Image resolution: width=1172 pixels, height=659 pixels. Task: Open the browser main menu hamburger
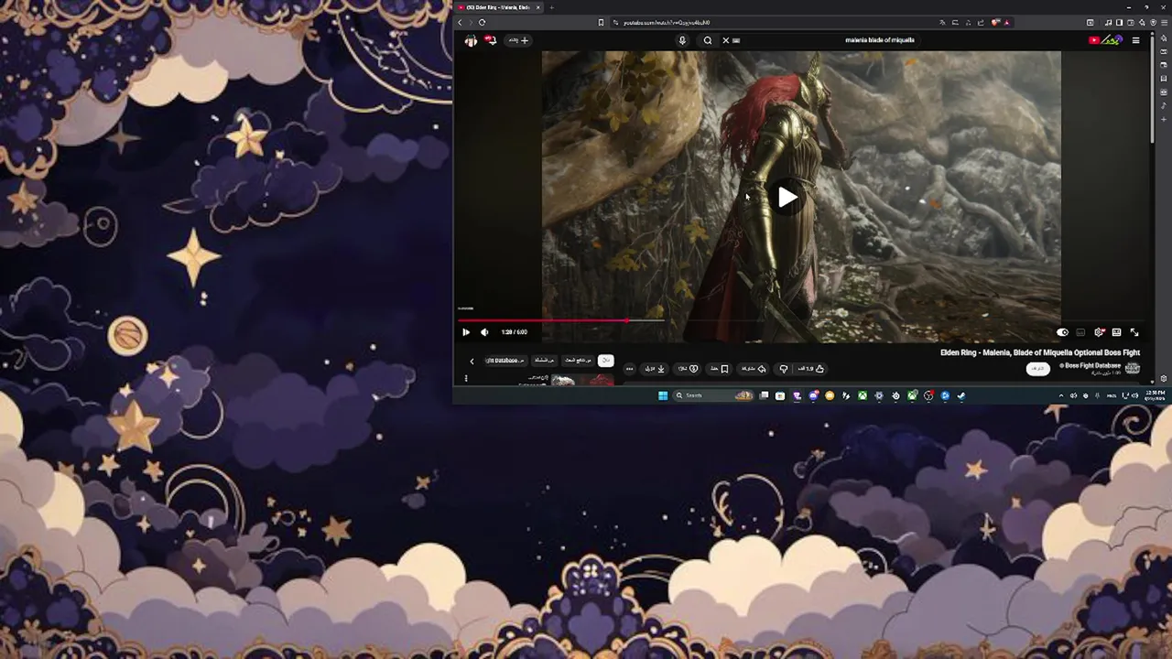pyautogui.click(x=1164, y=22)
